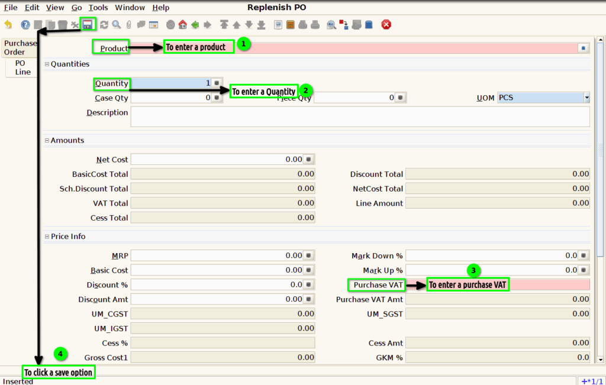606x385 pixels.
Task: Open the Help menu
Action: pyautogui.click(x=161, y=7)
